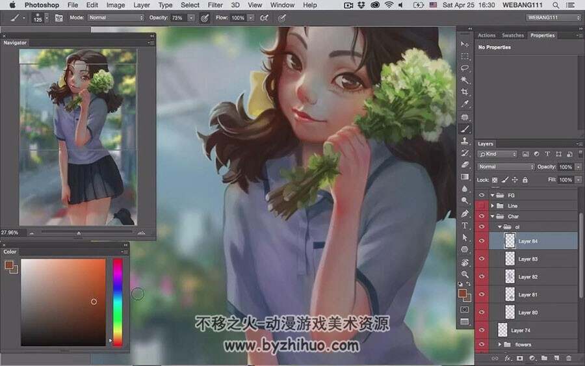Toggle Quick Mask mode
The width and height of the screenshot is (585, 366).
[x=465, y=309]
